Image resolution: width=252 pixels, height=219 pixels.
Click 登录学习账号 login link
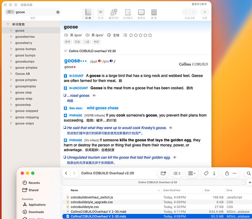click(199, 4)
